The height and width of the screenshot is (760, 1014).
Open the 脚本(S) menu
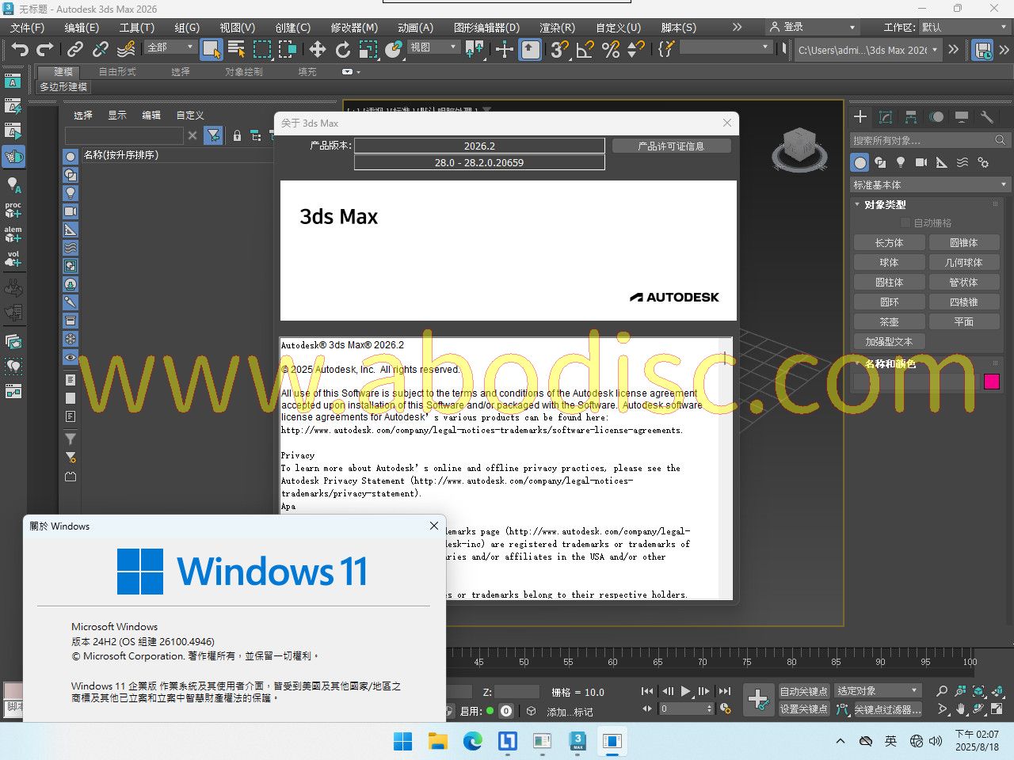pos(678,28)
